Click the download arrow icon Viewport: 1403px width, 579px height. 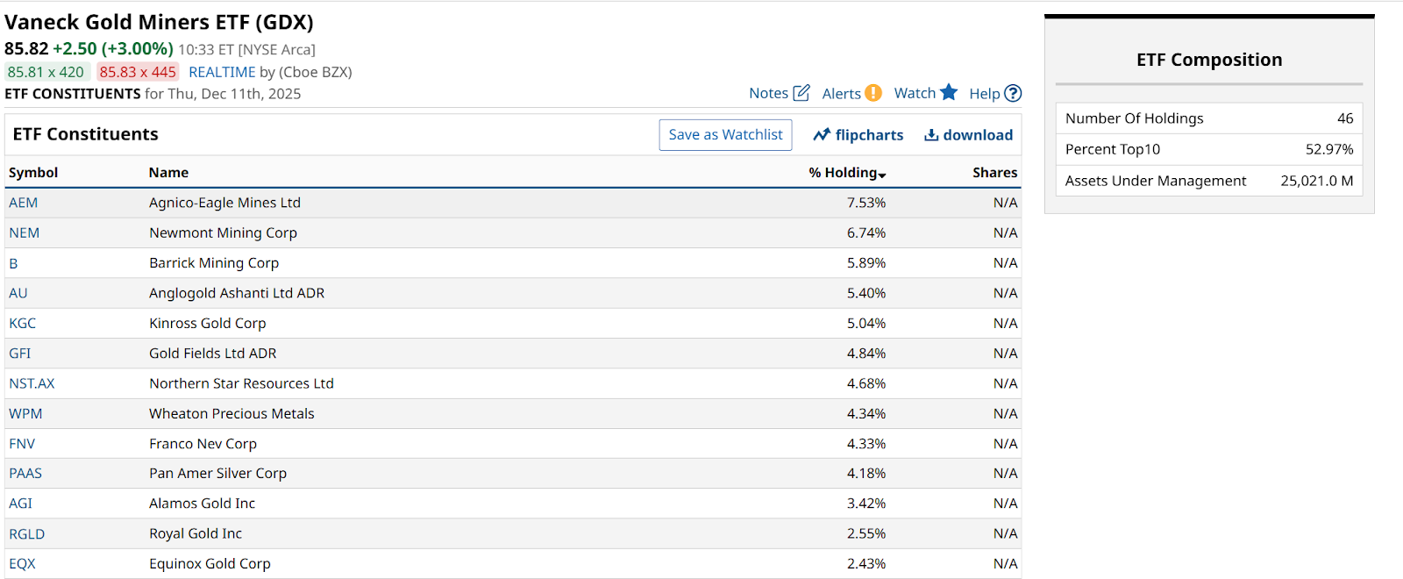point(931,135)
